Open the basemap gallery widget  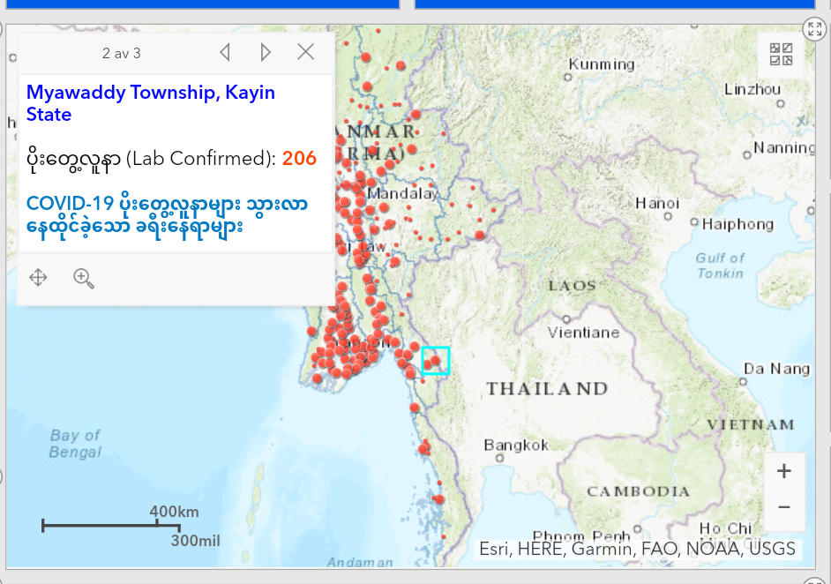(x=781, y=55)
